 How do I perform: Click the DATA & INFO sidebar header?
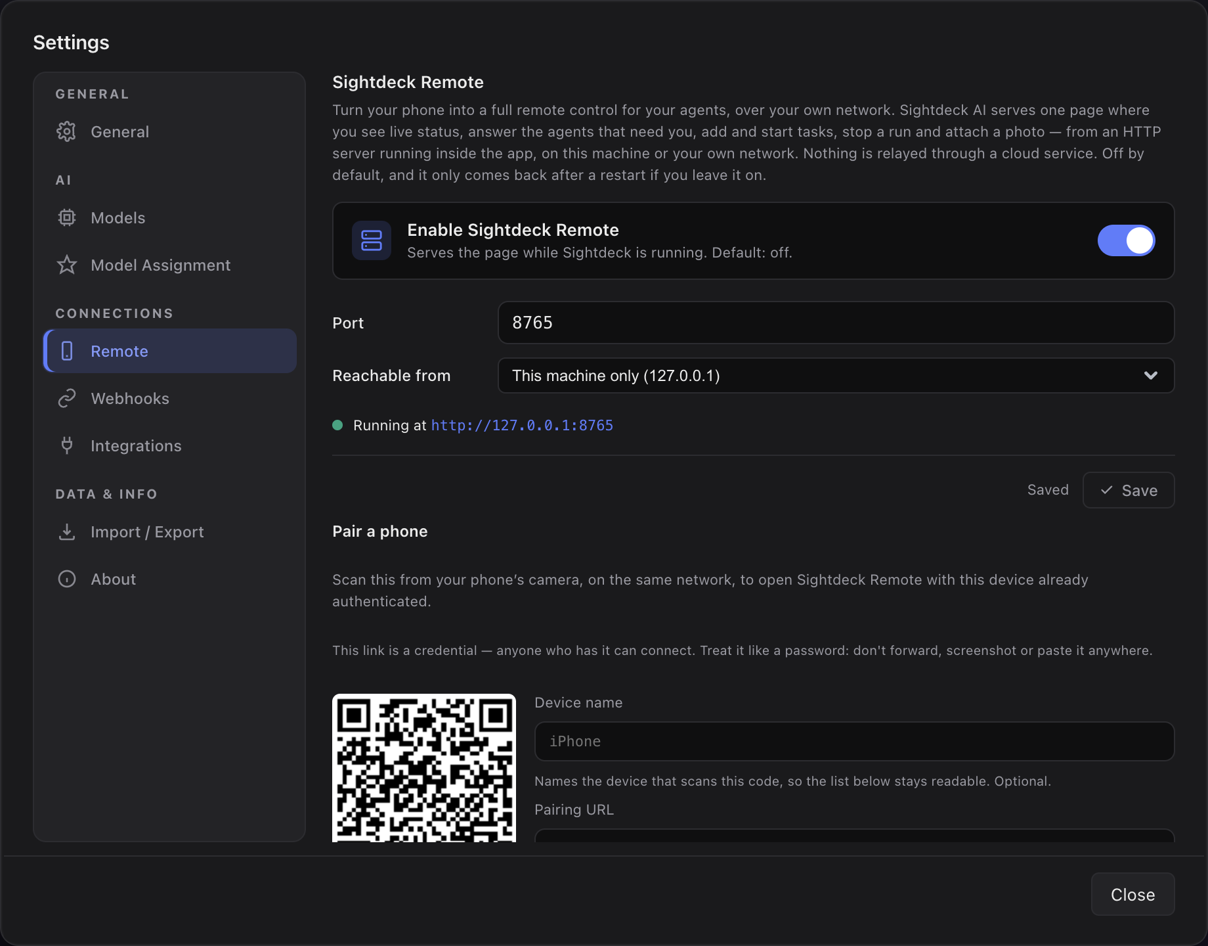106,494
